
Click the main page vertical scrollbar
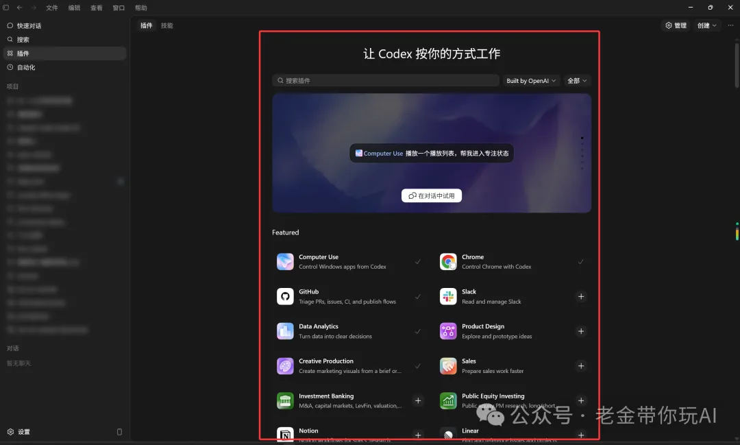pos(737,66)
